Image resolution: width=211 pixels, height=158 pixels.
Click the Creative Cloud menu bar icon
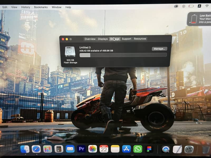click(x=176, y=6)
